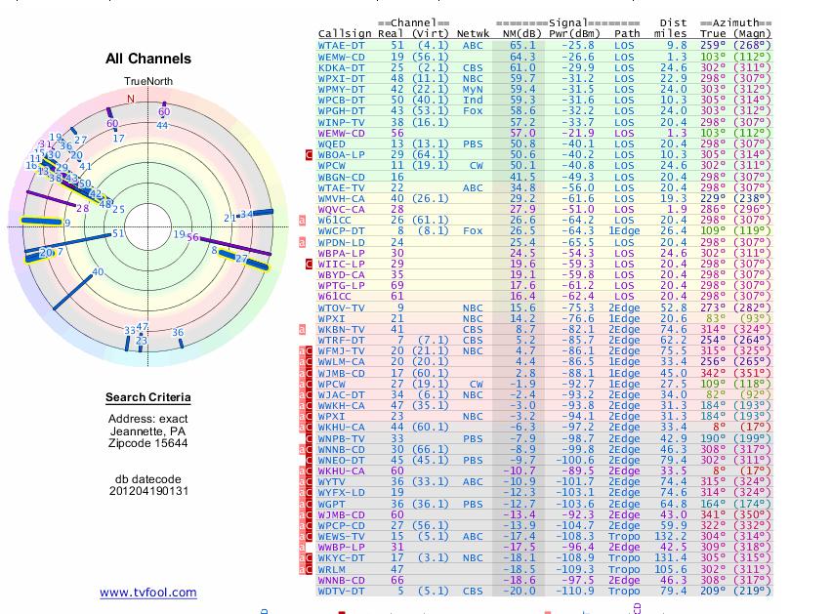
Task: Select the WQED callsign
Action: (332, 144)
